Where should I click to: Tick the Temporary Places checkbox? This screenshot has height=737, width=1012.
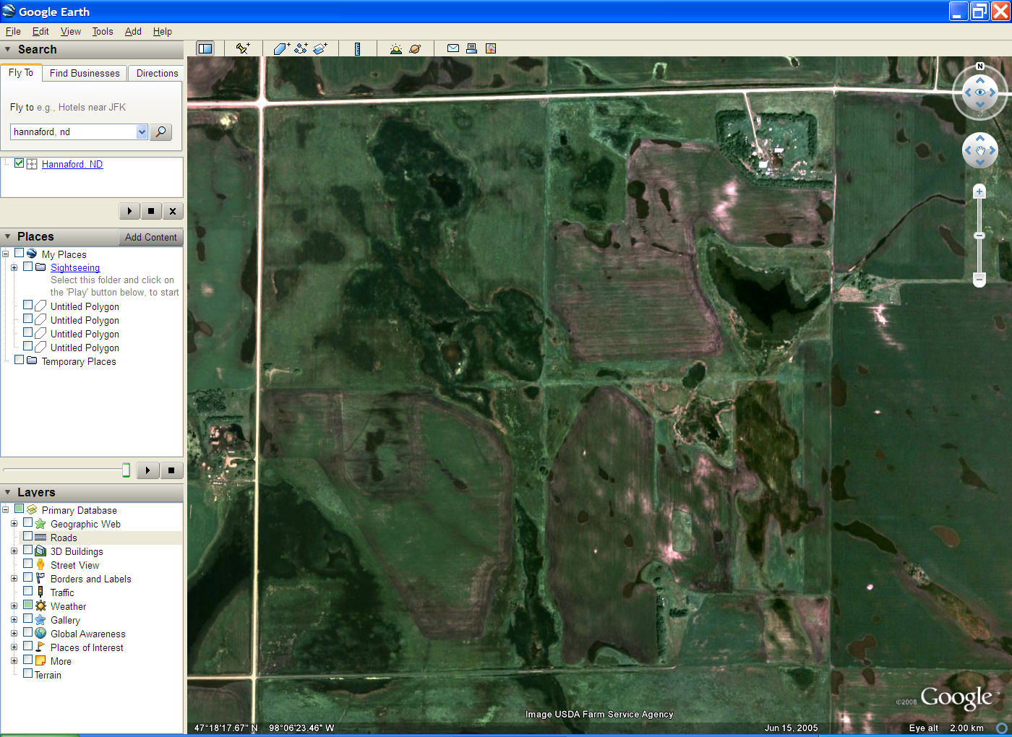pyautogui.click(x=19, y=360)
